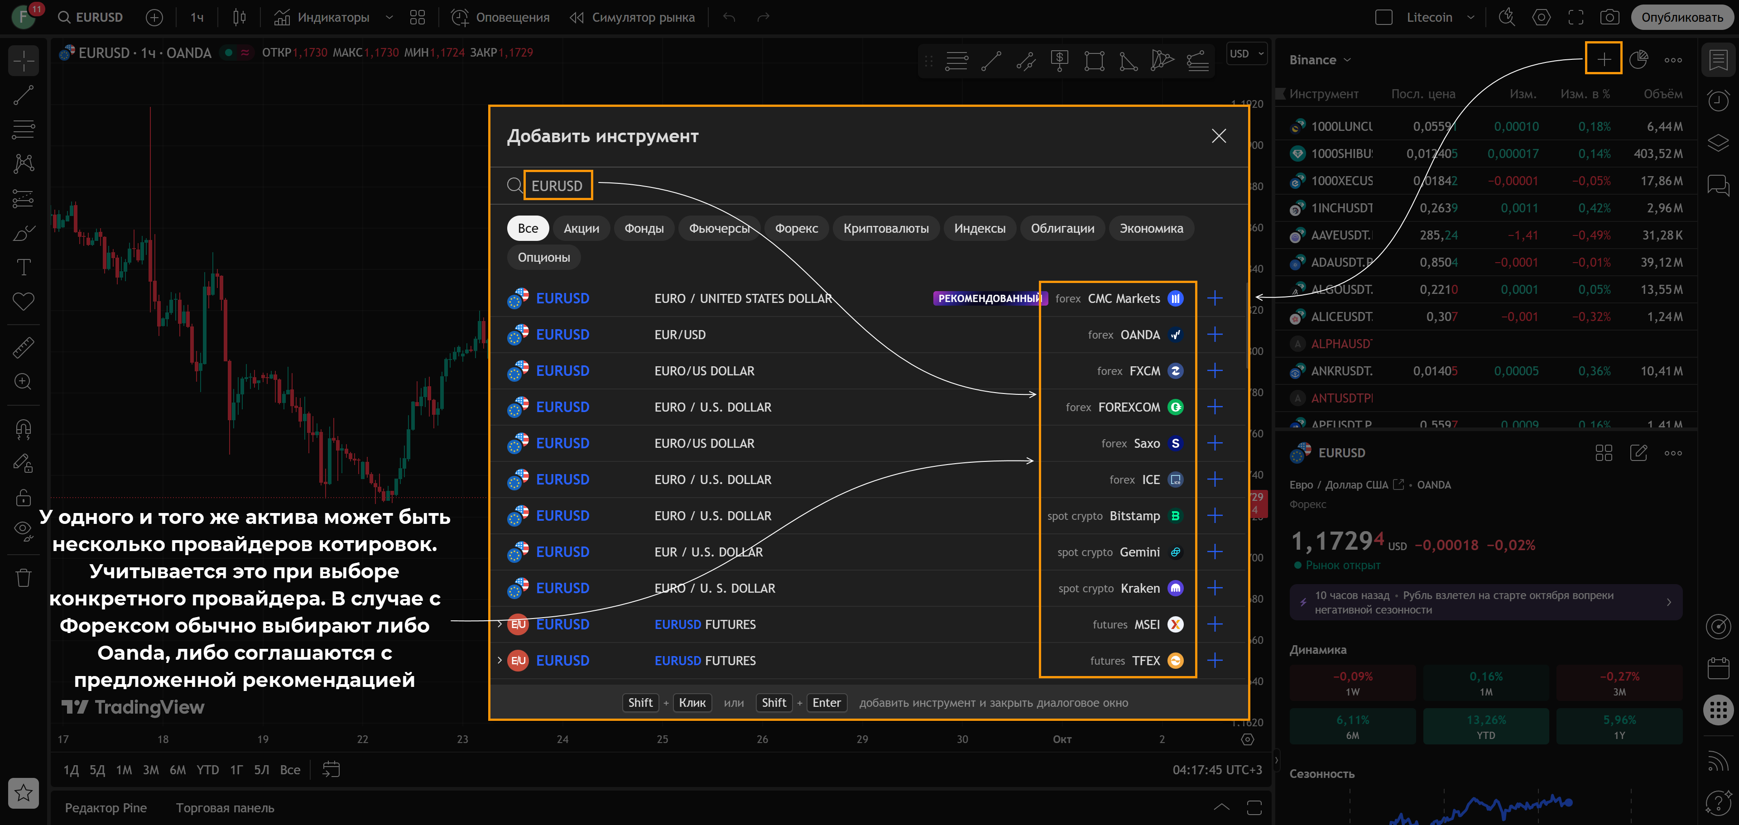The image size is (1739, 825).
Task: Select the Форекс filter tab
Action: click(x=796, y=228)
